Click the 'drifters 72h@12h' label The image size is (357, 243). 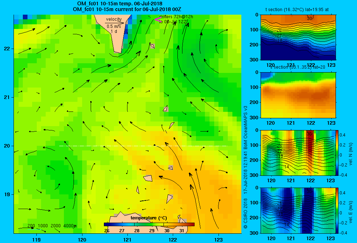(x=176, y=17)
